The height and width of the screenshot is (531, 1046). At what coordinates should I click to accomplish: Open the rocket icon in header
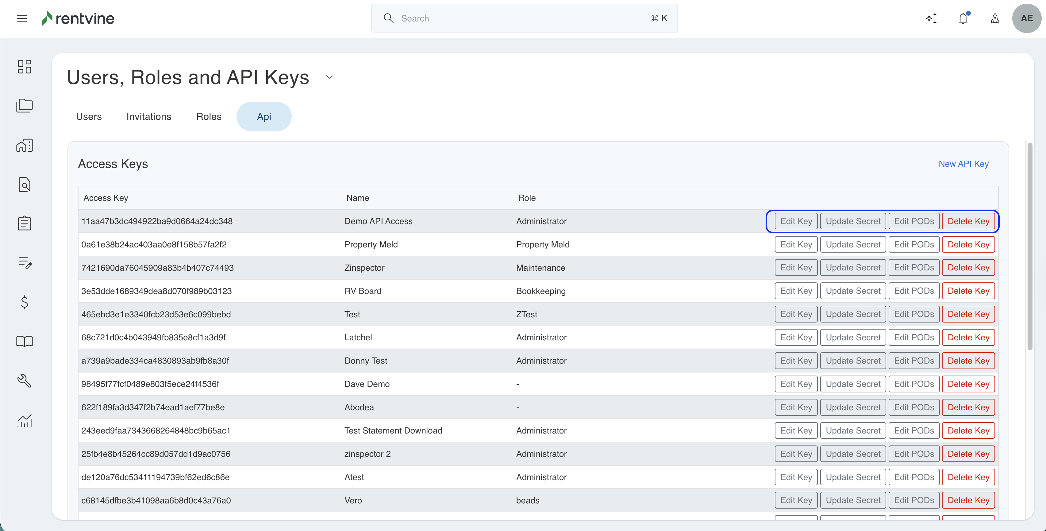(995, 18)
